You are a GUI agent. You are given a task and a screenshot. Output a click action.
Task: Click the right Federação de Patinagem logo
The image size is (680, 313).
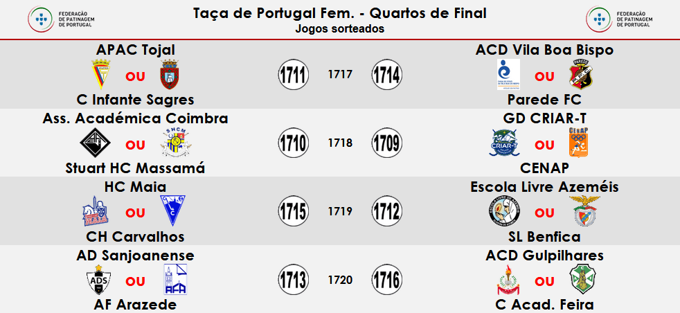(x=619, y=18)
